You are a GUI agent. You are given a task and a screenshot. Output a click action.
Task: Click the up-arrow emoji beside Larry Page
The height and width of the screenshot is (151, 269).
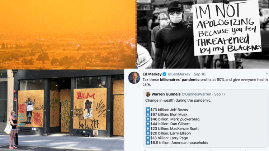pos(148,138)
